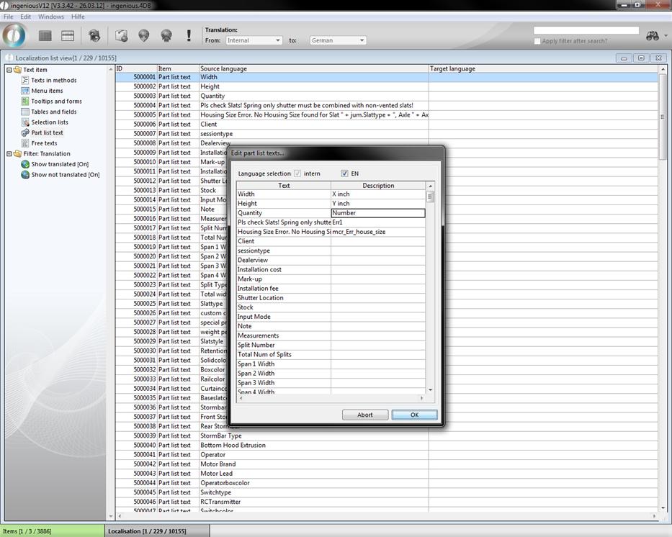The image size is (672, 537).
Task: Open the Edit menu
Action: (x=25, y=17)
